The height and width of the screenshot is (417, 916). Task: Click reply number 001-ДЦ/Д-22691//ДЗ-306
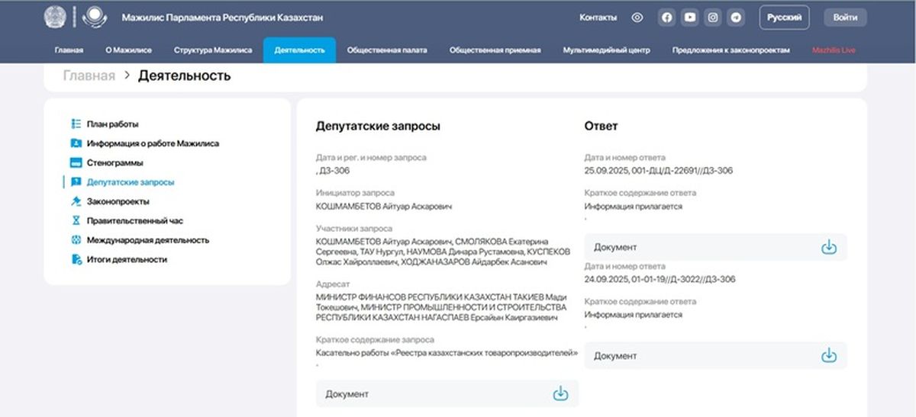pos(681,171)
